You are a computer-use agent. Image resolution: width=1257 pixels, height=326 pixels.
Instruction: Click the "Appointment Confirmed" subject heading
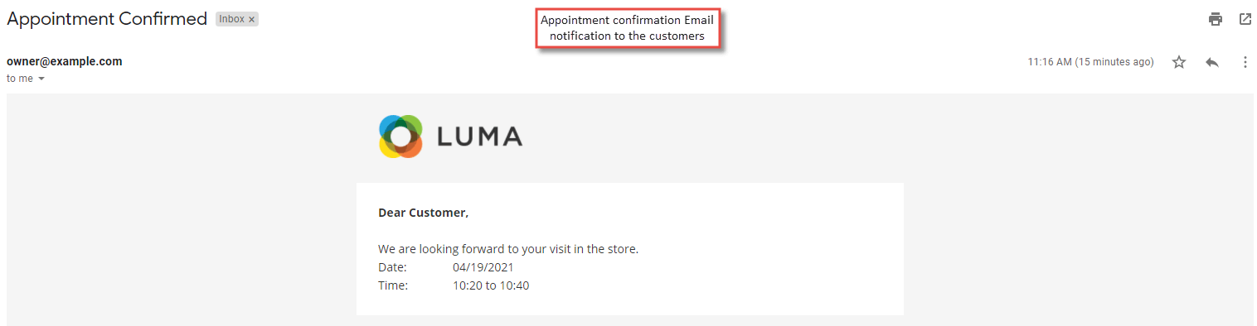point(107,19)
